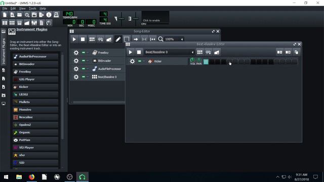The width and height of the screenshot is (324, 182).
Task: Open the Help menu
Action: coord(43,9)
